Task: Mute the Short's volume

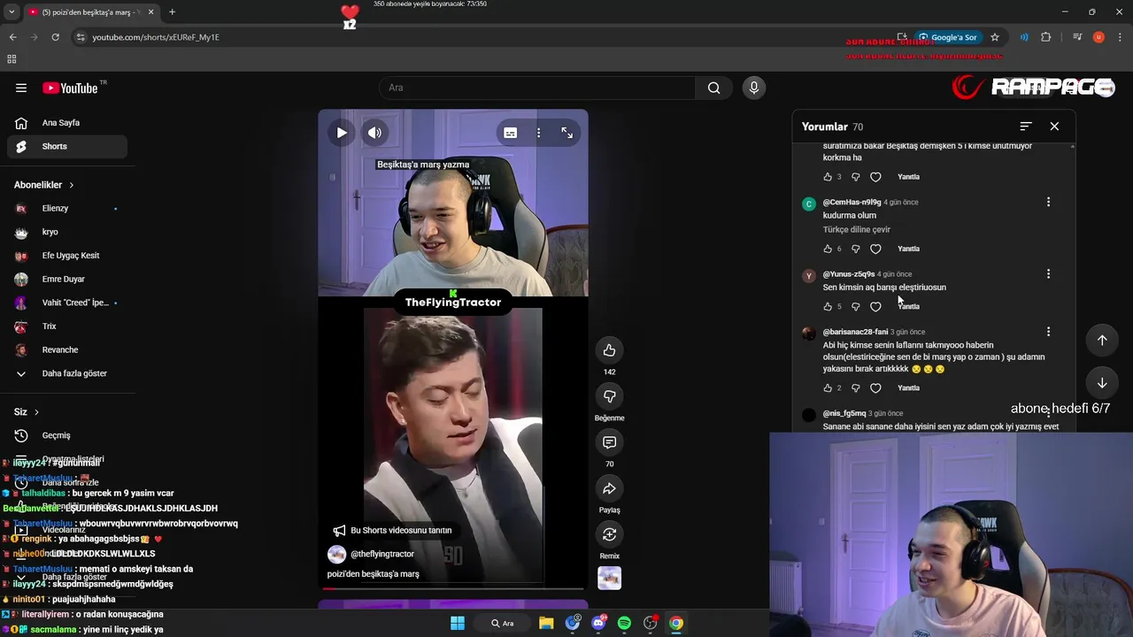Action: pyautogui.click(x=375, y=133)
